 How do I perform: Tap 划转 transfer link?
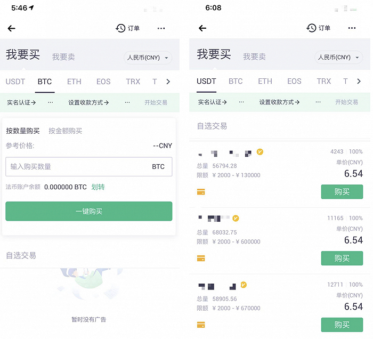click(98, 187)
